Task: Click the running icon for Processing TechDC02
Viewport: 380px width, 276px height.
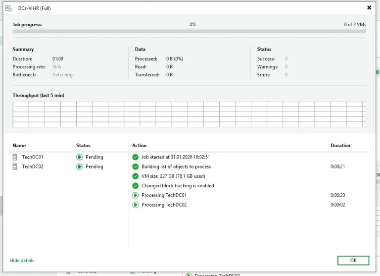Action: coord(135,205)
